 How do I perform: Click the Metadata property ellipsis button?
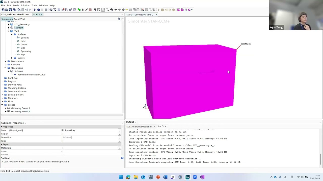coord(120,148)
